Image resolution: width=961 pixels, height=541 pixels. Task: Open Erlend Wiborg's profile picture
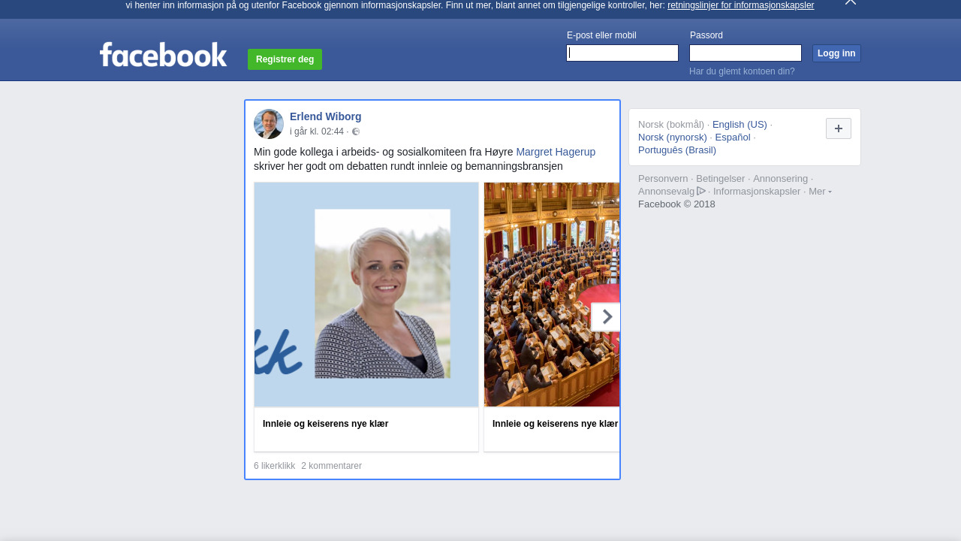click(269, 124)
